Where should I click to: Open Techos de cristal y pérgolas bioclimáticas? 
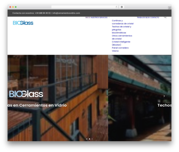[x=121, y=30]
